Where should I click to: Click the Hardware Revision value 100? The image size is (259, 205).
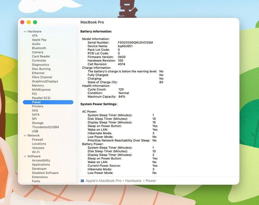point(121,61)
